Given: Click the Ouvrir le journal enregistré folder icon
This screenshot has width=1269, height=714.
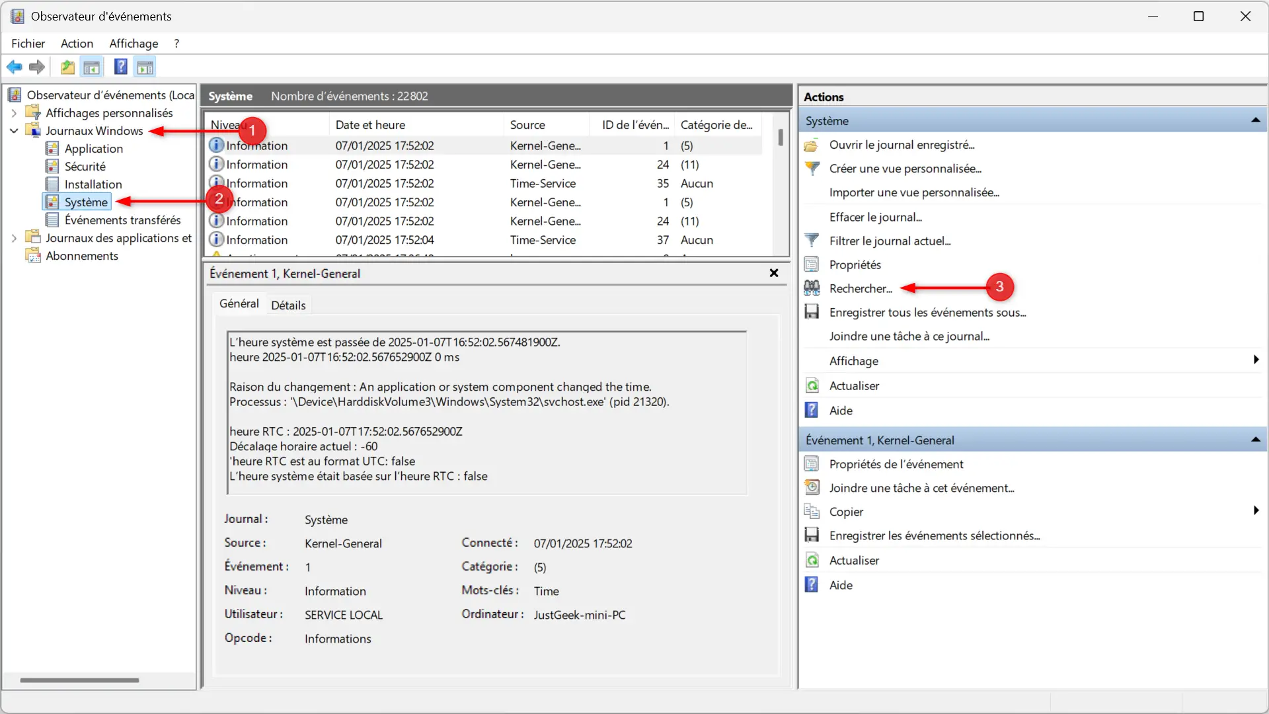Looking at the screenshot, I should 812,145.
